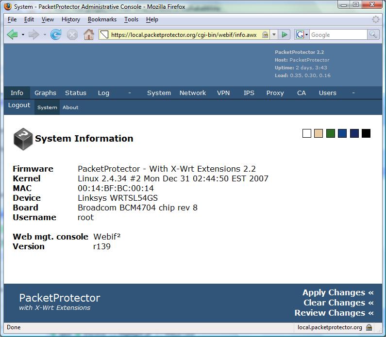Open the About sub-tab
This screenshot has height=337, width=386.
pyautogui.click(x=70, y=108)
